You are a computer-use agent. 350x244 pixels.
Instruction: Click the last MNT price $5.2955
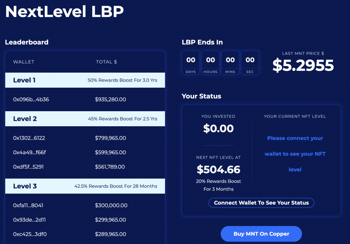pos(303,66)
